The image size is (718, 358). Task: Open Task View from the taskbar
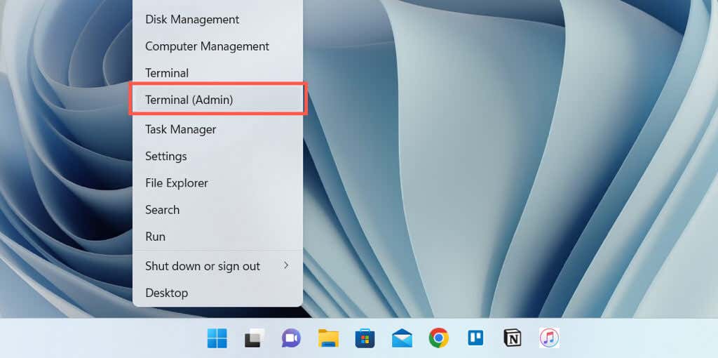click(254, 338)
